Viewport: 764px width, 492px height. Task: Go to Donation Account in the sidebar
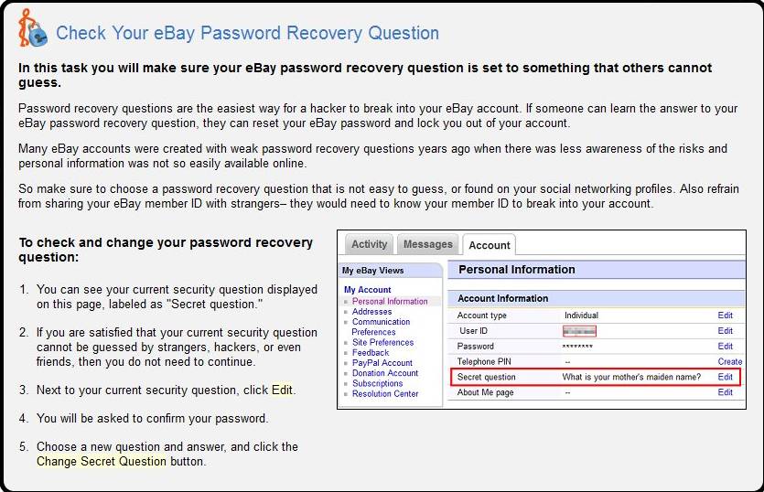click(x=385, y=373)
